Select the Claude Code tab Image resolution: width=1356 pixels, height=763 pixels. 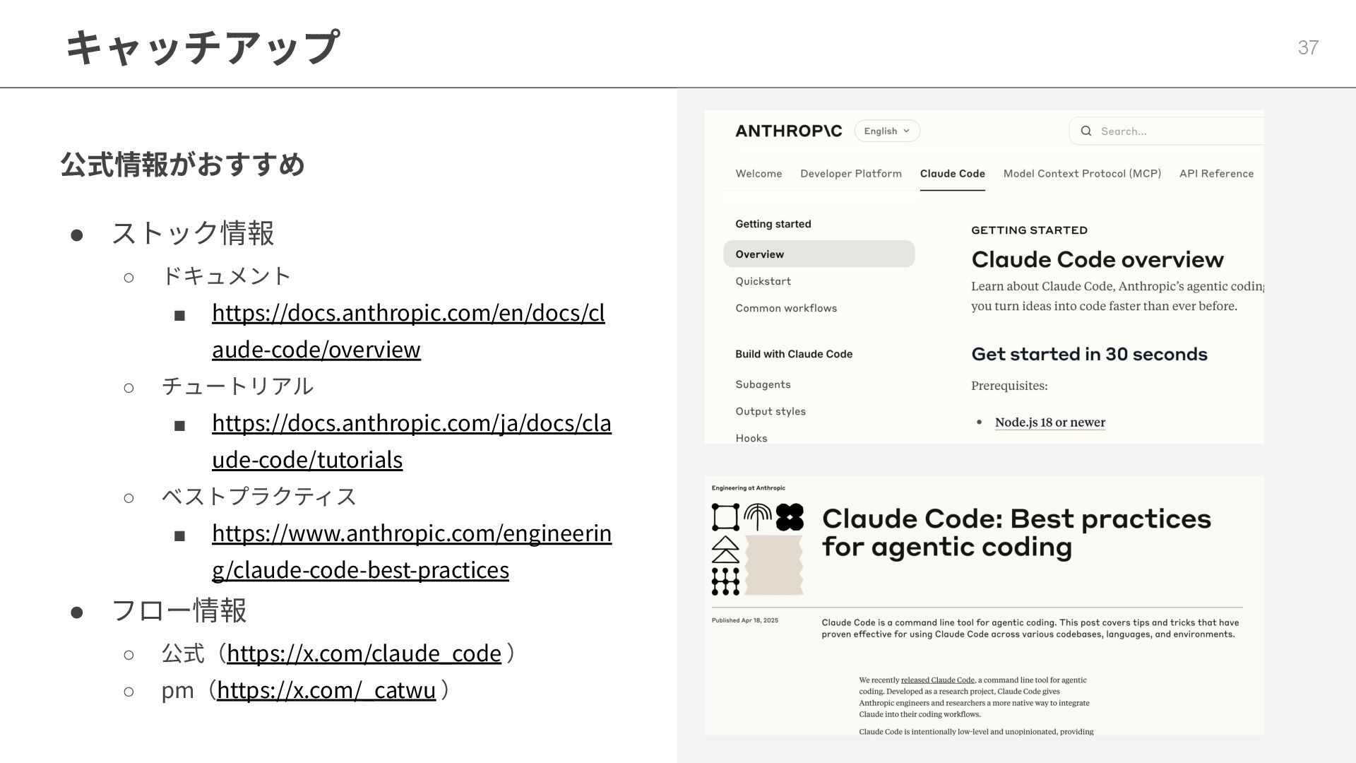tap(952, 174)
